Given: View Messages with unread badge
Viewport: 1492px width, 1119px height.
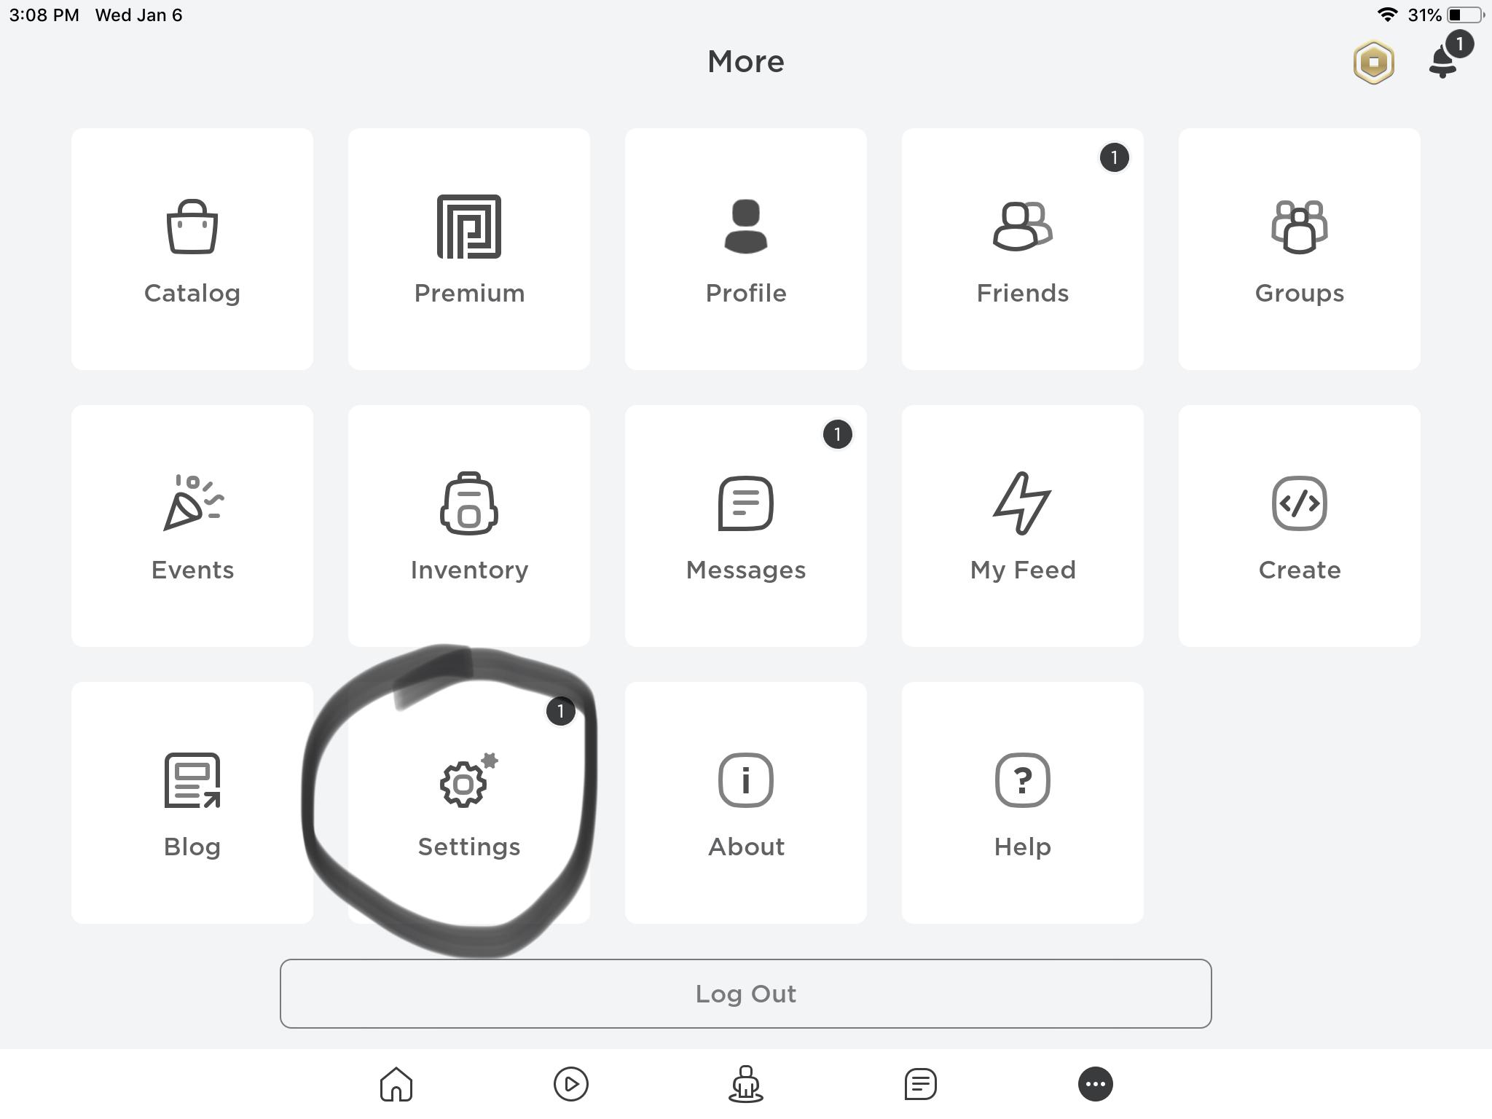Looking at the screenshot, I should [745, 525].
